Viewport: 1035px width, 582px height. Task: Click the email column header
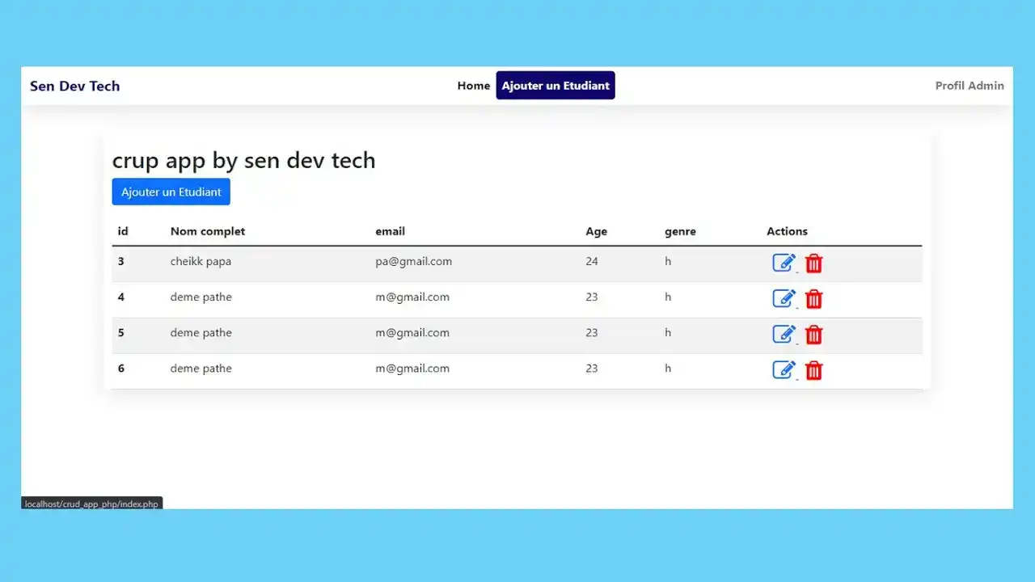pos(390,231)
